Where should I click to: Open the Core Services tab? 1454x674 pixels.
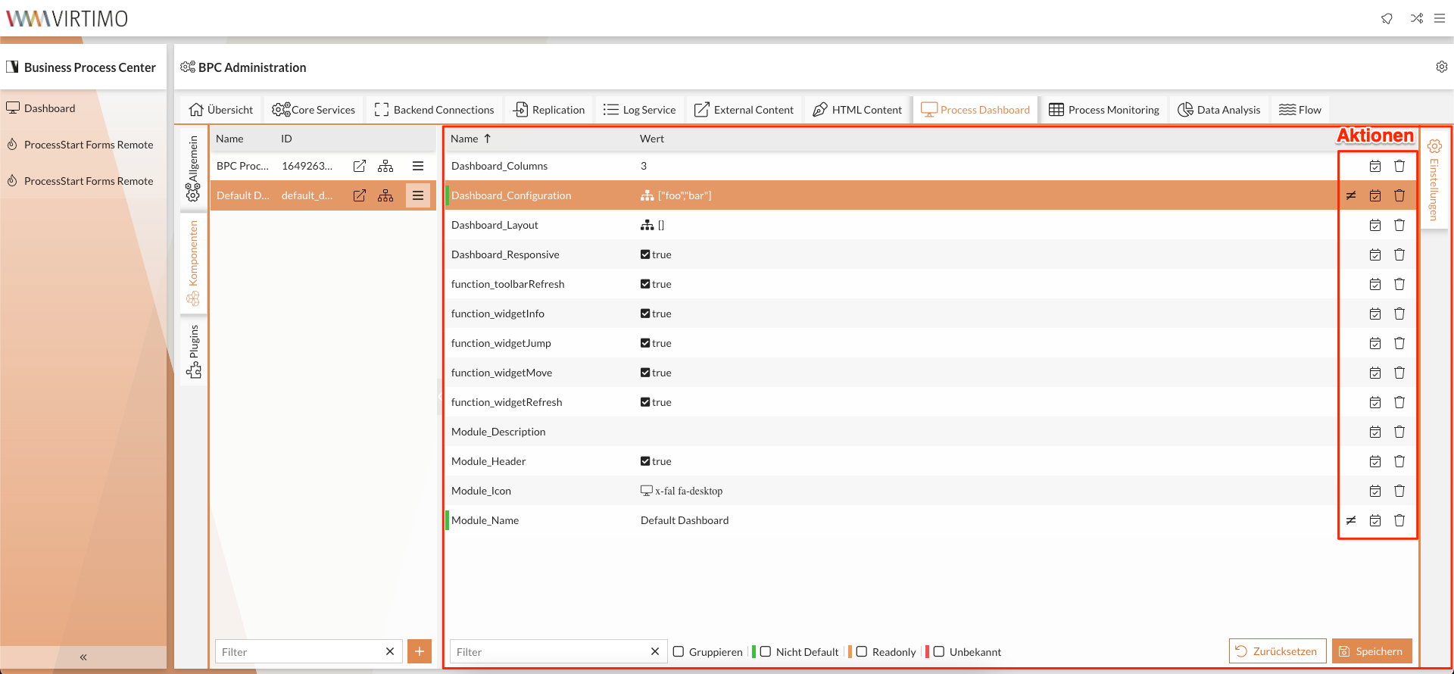(x=314, y=110)
